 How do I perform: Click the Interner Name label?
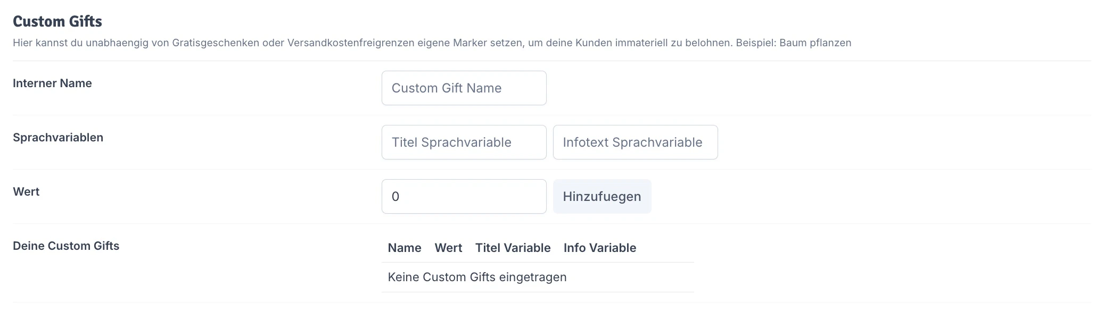point(52,83)
